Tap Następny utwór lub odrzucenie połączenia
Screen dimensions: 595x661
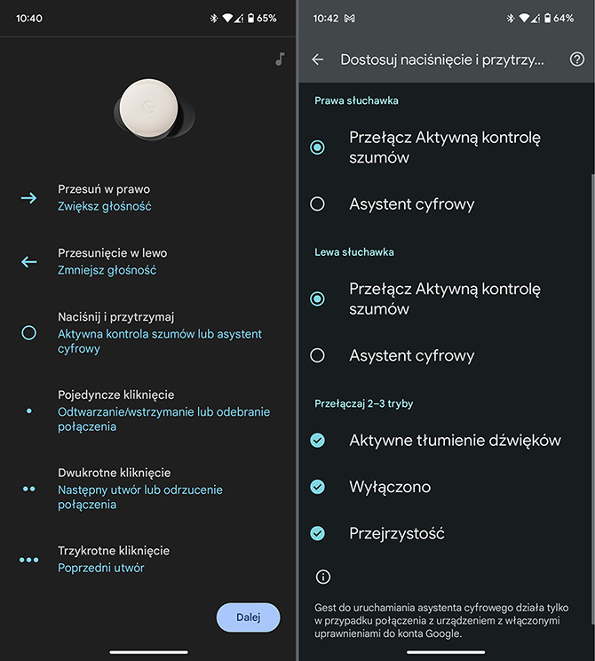point(140,497)
